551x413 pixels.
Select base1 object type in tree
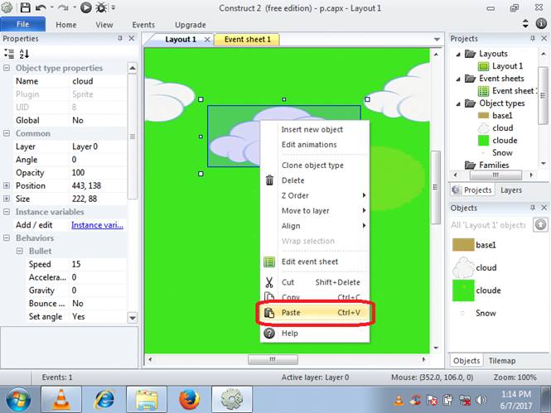[495, 115]
